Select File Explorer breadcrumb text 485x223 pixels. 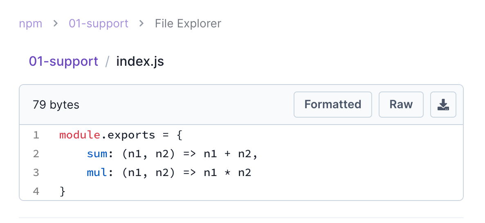point(188,23)
